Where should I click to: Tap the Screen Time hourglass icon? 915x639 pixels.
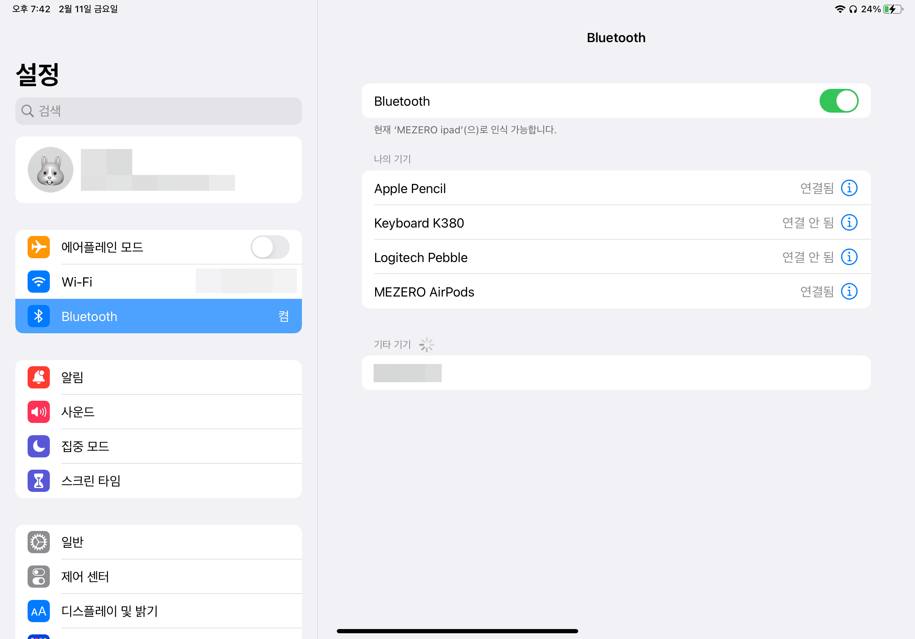click(39, 480)
